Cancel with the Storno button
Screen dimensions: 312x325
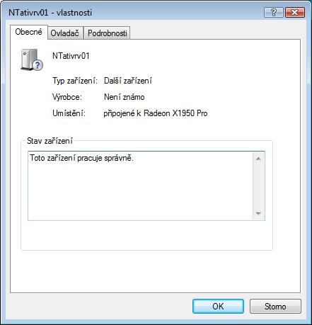275,307
